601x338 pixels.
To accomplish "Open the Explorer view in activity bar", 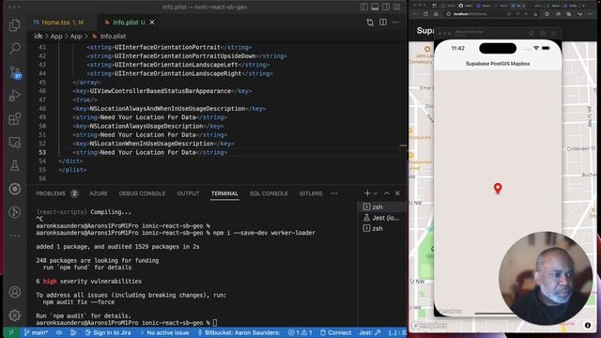I will [x=15, y=25].
